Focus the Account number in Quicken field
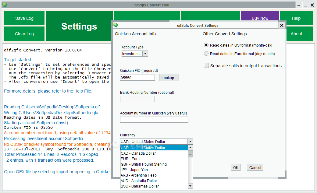Screen dimensions: 317x193 pyautogui.click(x=154, y=120)
